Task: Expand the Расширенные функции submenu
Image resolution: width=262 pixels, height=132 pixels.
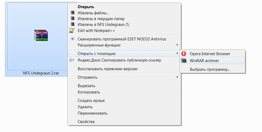Action: click(x=125, y=45)
